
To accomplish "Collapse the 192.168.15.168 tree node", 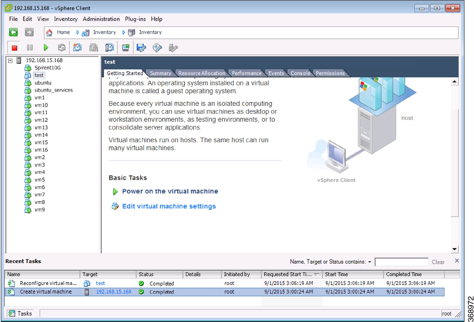I will click(10, 61).
